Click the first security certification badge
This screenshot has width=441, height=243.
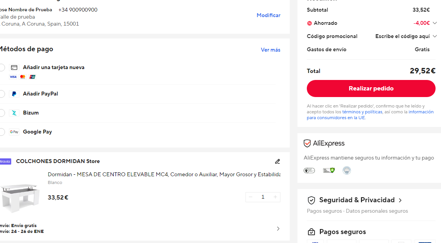pos(309,170)
